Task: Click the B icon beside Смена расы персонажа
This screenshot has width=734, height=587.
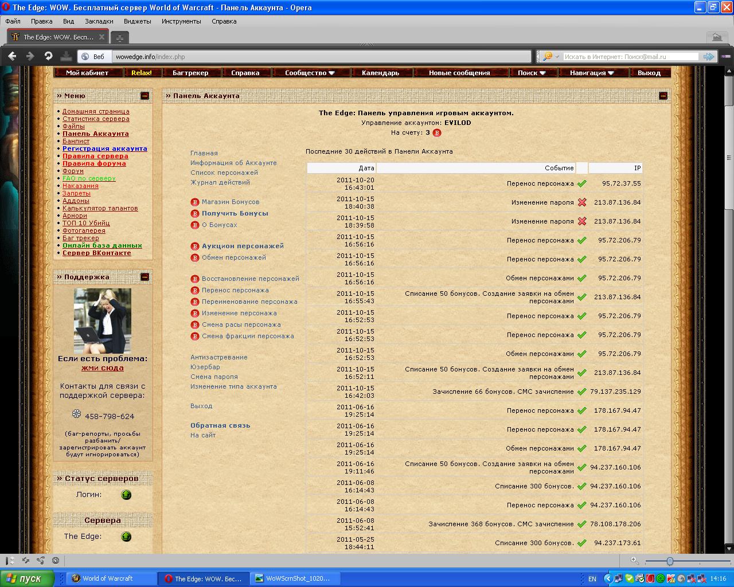Action: pos(194,324)
